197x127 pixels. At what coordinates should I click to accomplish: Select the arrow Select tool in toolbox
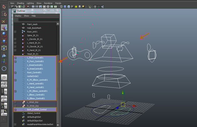point(4,6)
